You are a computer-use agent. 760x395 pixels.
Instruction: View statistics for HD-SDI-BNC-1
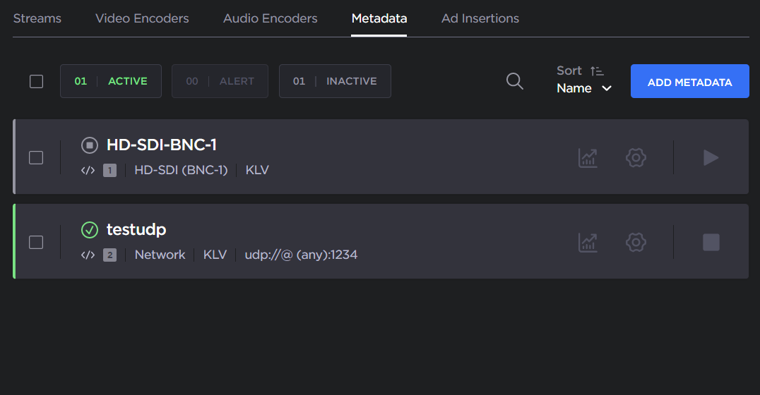coord(588,157)
